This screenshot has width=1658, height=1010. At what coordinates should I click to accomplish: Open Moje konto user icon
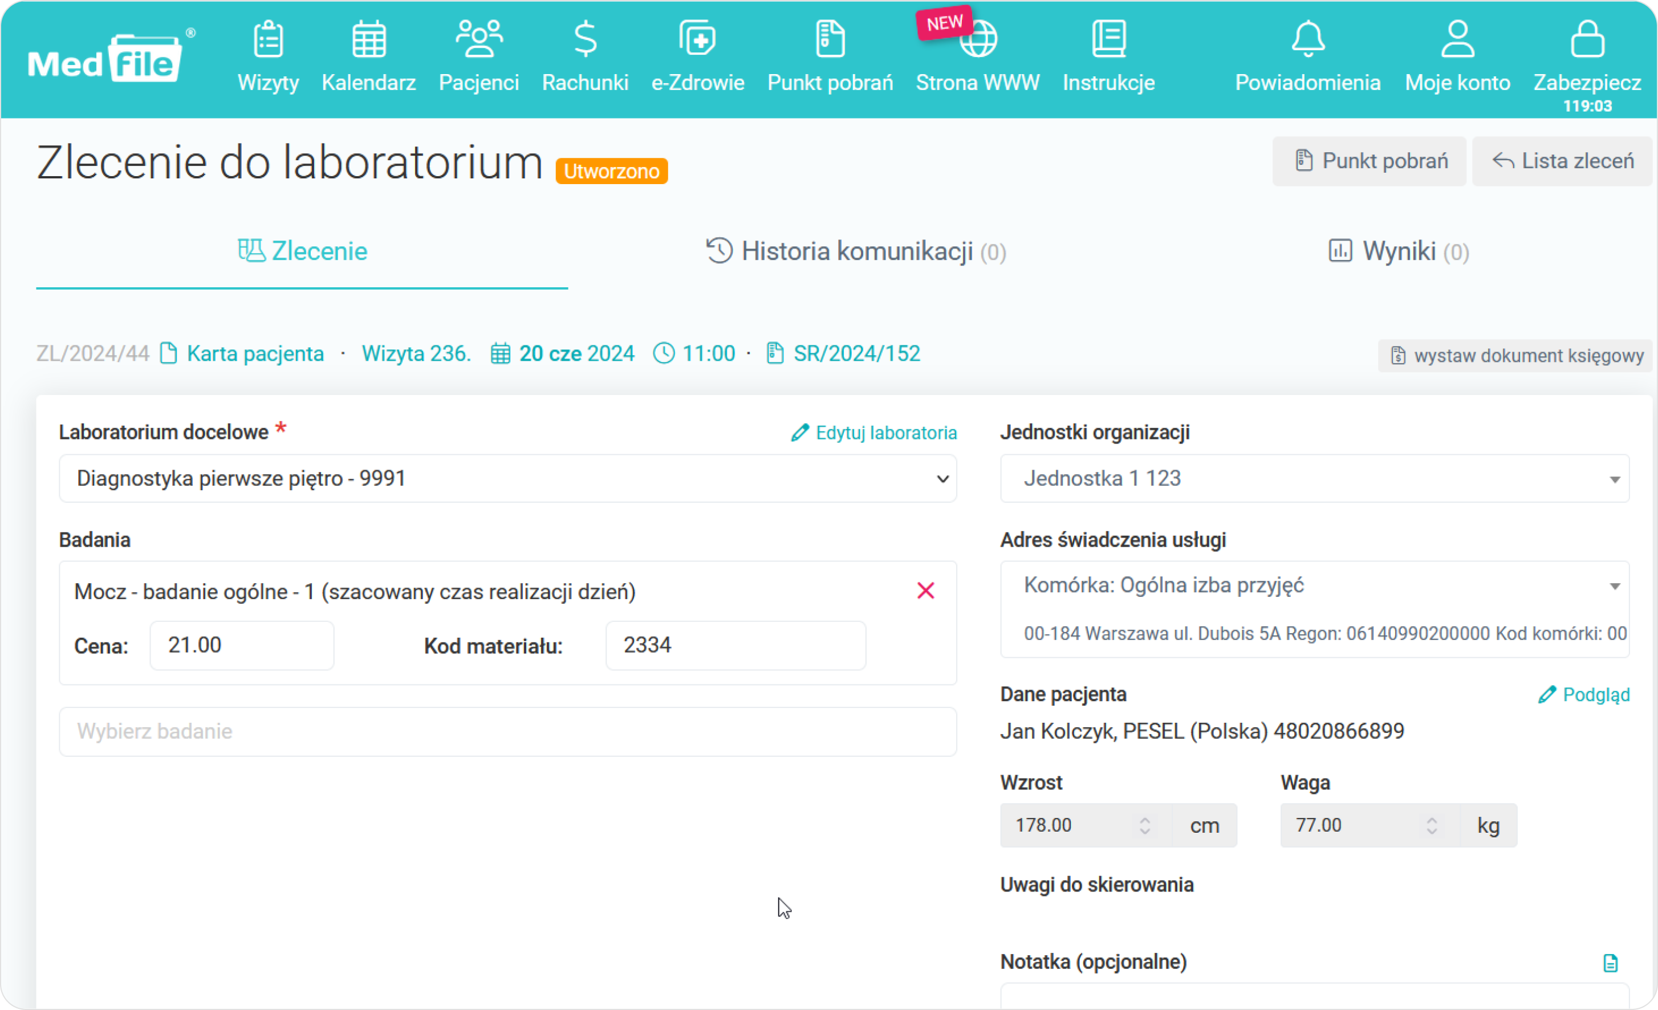tap(1457, 39)
